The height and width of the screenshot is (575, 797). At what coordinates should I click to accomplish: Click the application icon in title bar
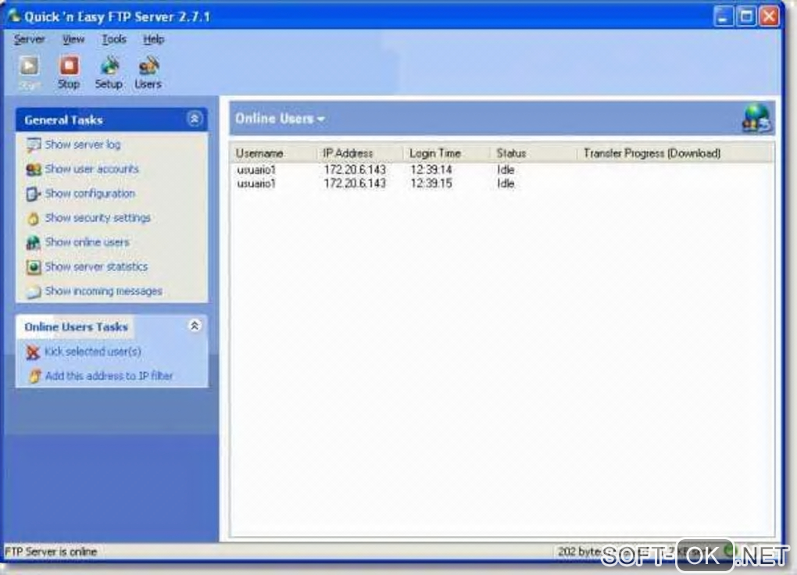tap(13, 16)
